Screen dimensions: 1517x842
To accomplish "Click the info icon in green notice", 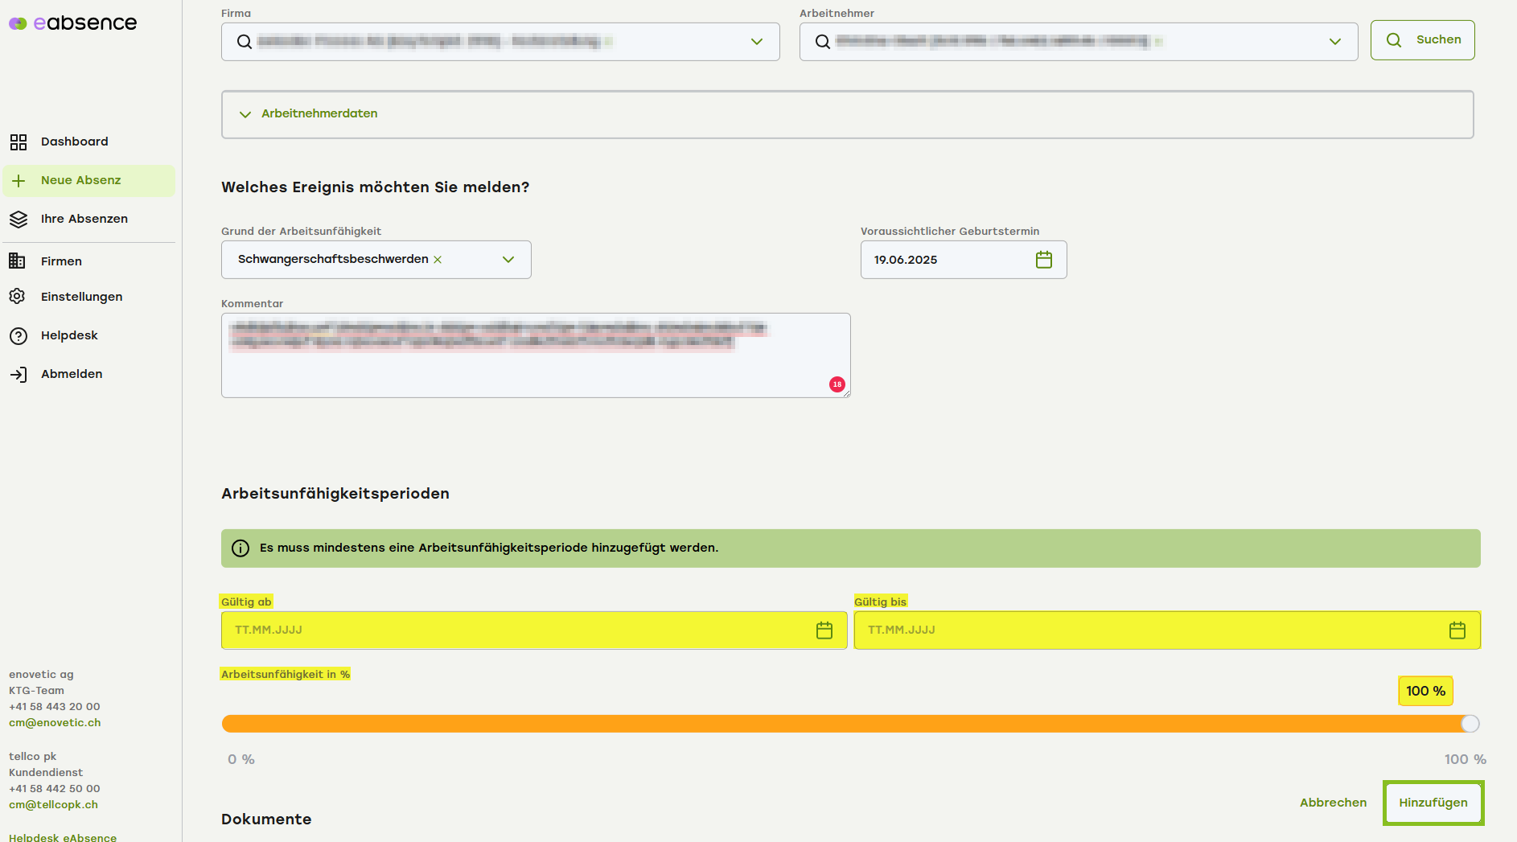I will tap(240, 548).
